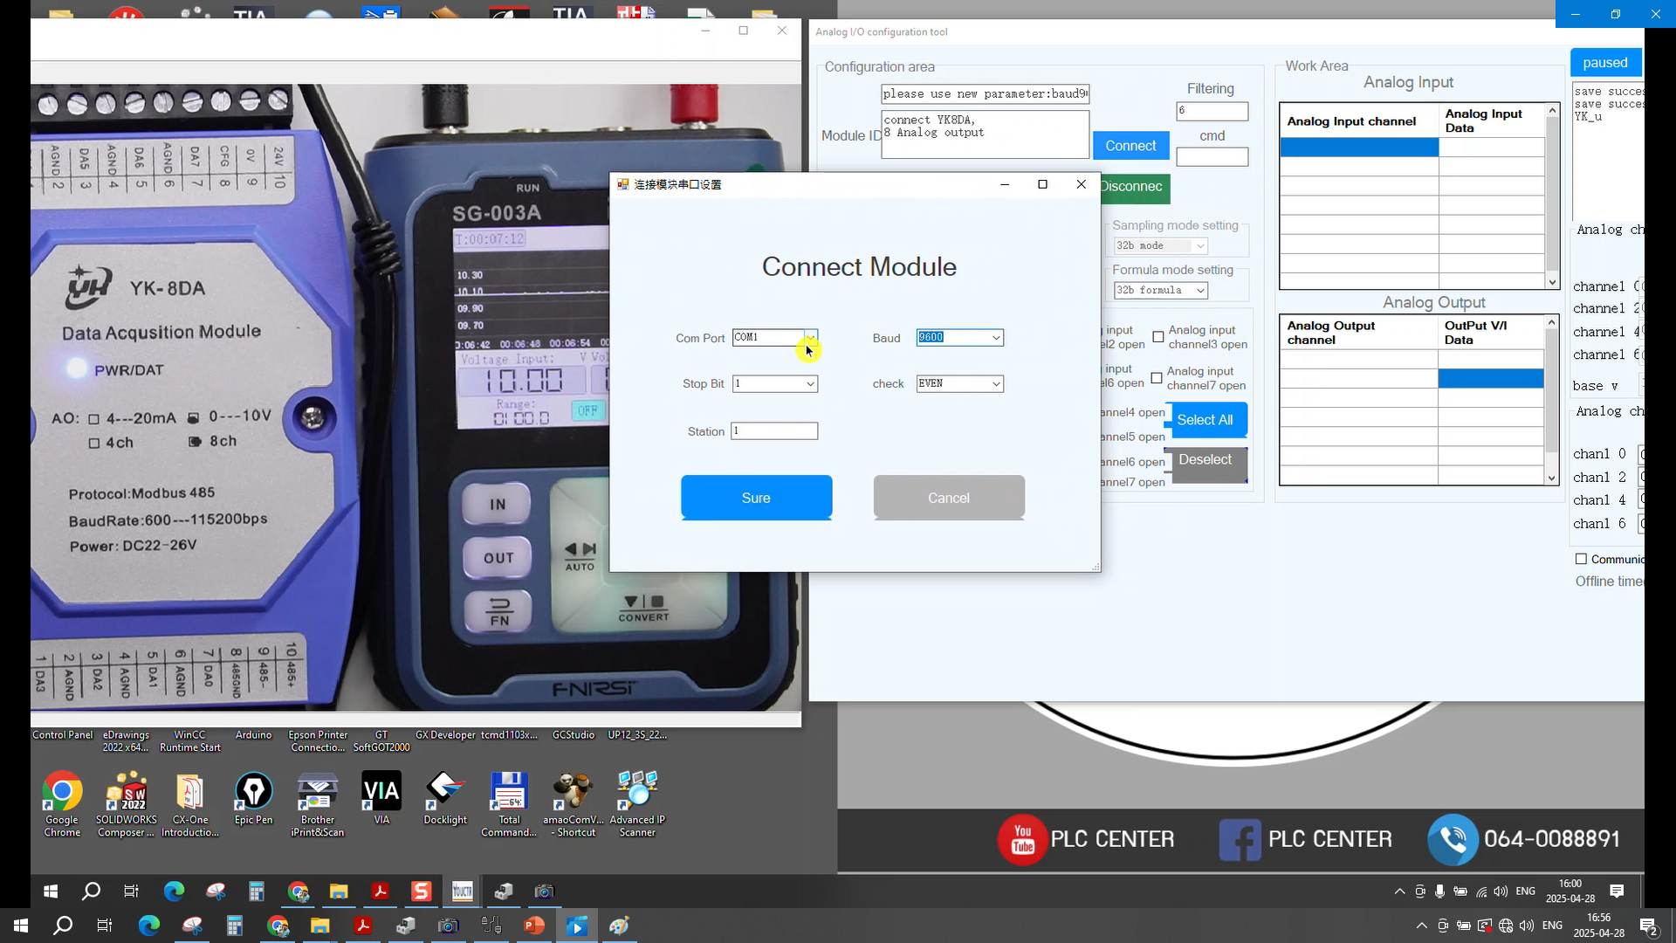This screenshot has width=1676, height=943.
Task: Launch the VIA desktop shortcut
Action: coord(381,793)
